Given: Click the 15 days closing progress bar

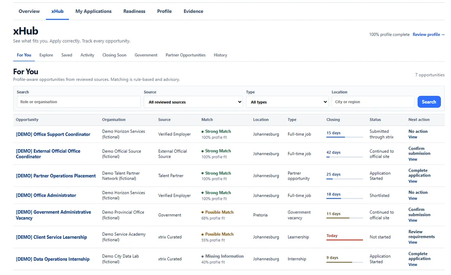Looking at the screenshot, I should 345,137.
